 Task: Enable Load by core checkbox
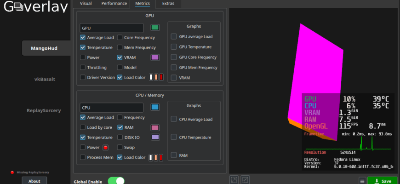point(83,127)
